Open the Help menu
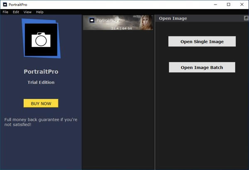Viewport: 249px width, 170px height. click(39, 12)
